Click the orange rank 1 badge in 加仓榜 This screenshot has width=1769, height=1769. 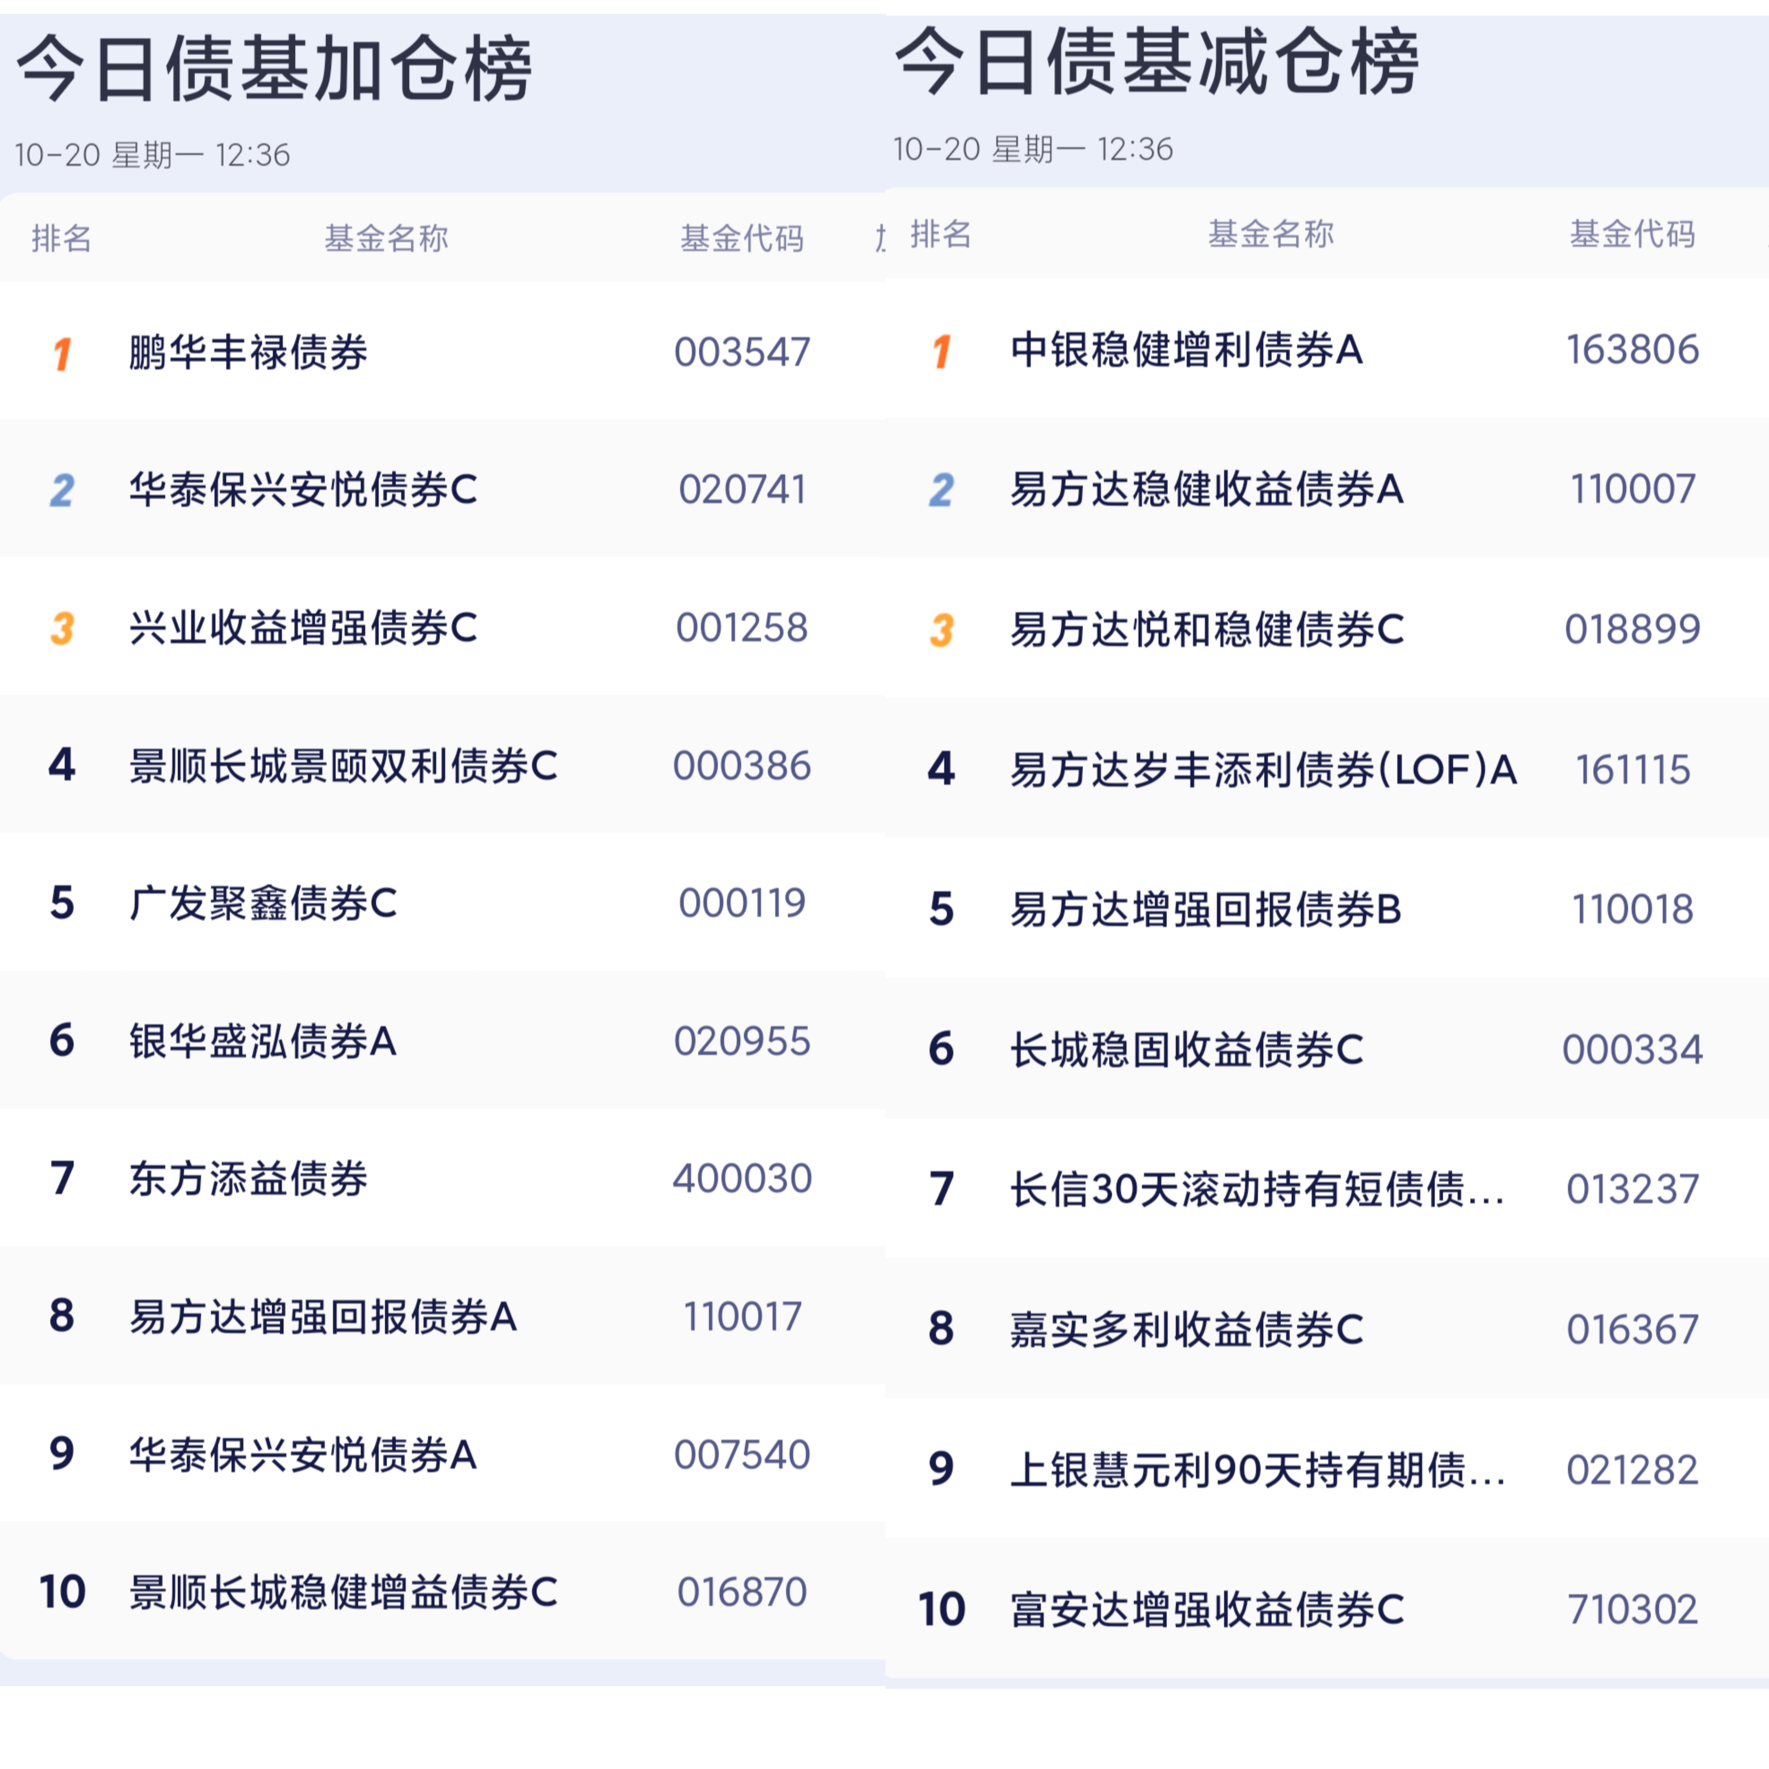62,353
